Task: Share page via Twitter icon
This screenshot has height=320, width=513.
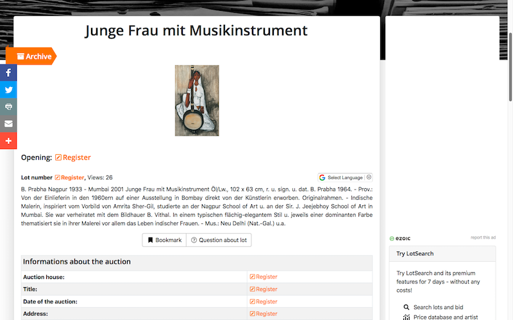Action: 8,90
